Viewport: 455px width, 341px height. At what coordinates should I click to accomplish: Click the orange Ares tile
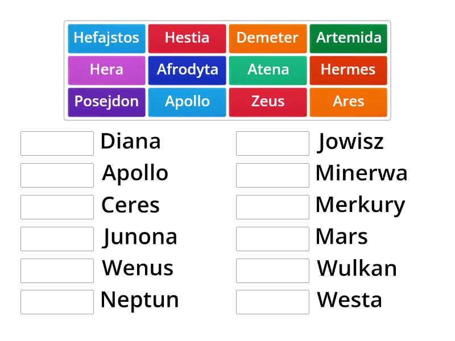[349, 102]
